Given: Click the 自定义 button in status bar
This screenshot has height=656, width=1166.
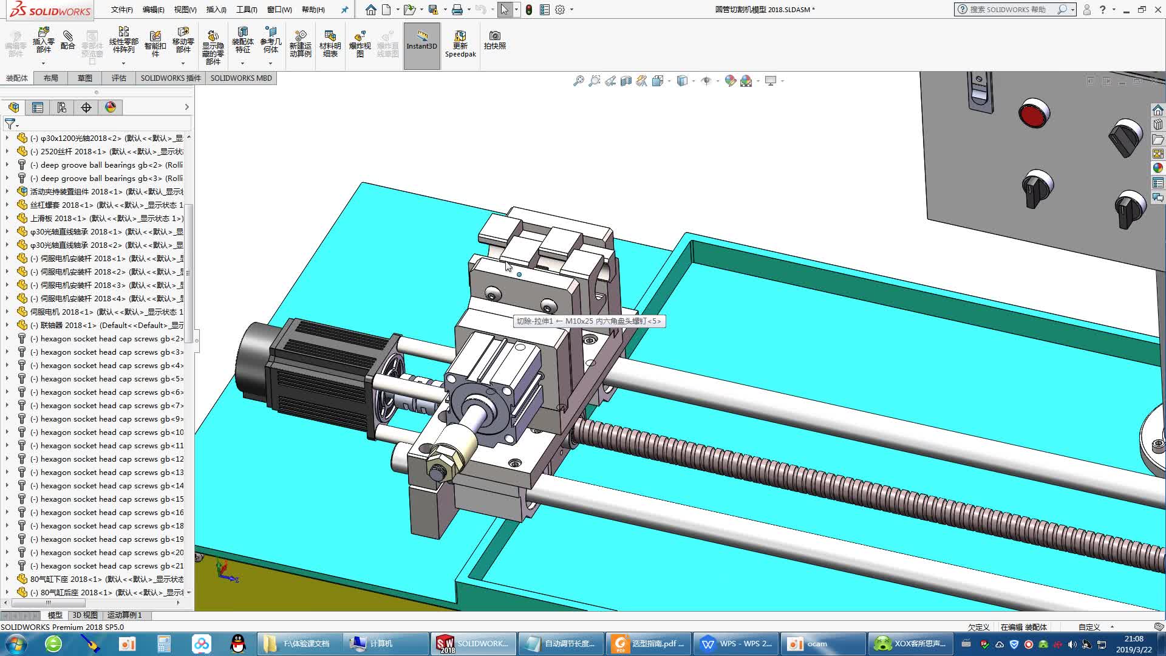Looking at the screenshot, I should click(1088, 627).
